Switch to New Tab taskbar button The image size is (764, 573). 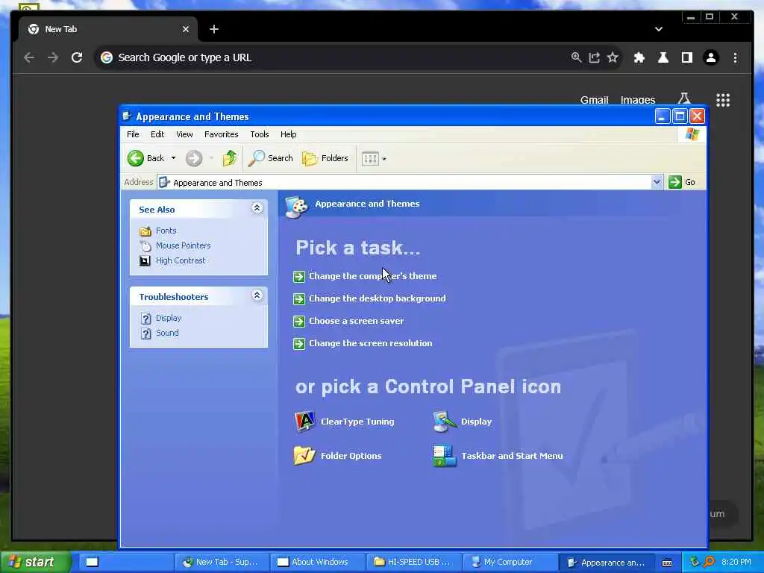(222, 563)
